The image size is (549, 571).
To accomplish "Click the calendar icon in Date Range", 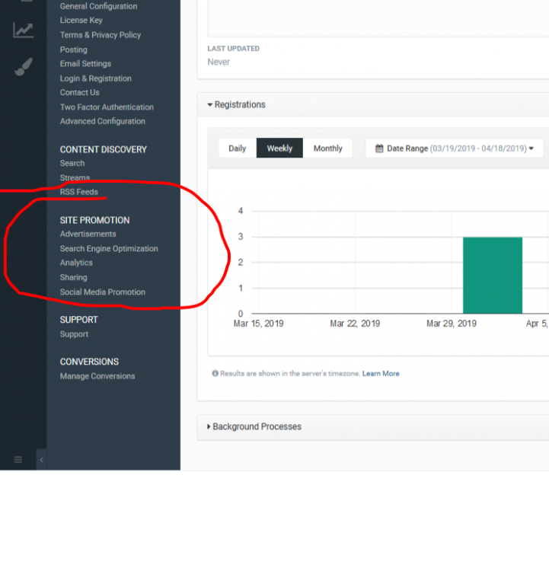I will click(x=379, y=148).
